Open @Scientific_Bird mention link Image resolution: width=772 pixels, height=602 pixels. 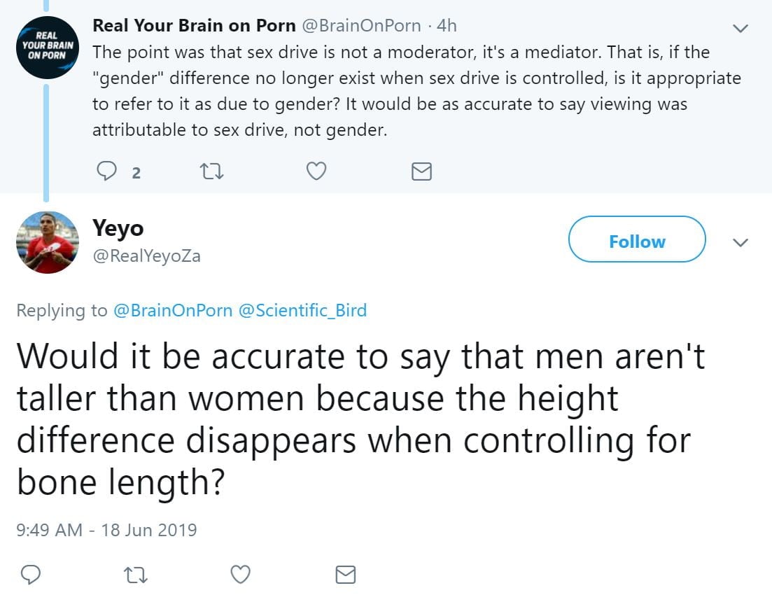click(x=302, y=310)
